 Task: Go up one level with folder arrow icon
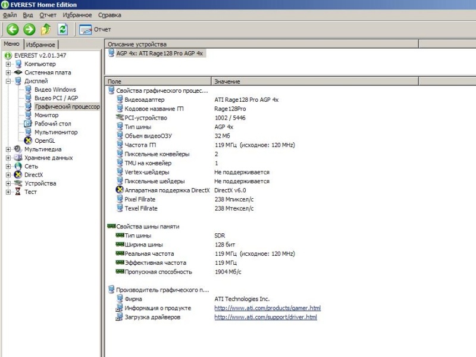(46, 29)
